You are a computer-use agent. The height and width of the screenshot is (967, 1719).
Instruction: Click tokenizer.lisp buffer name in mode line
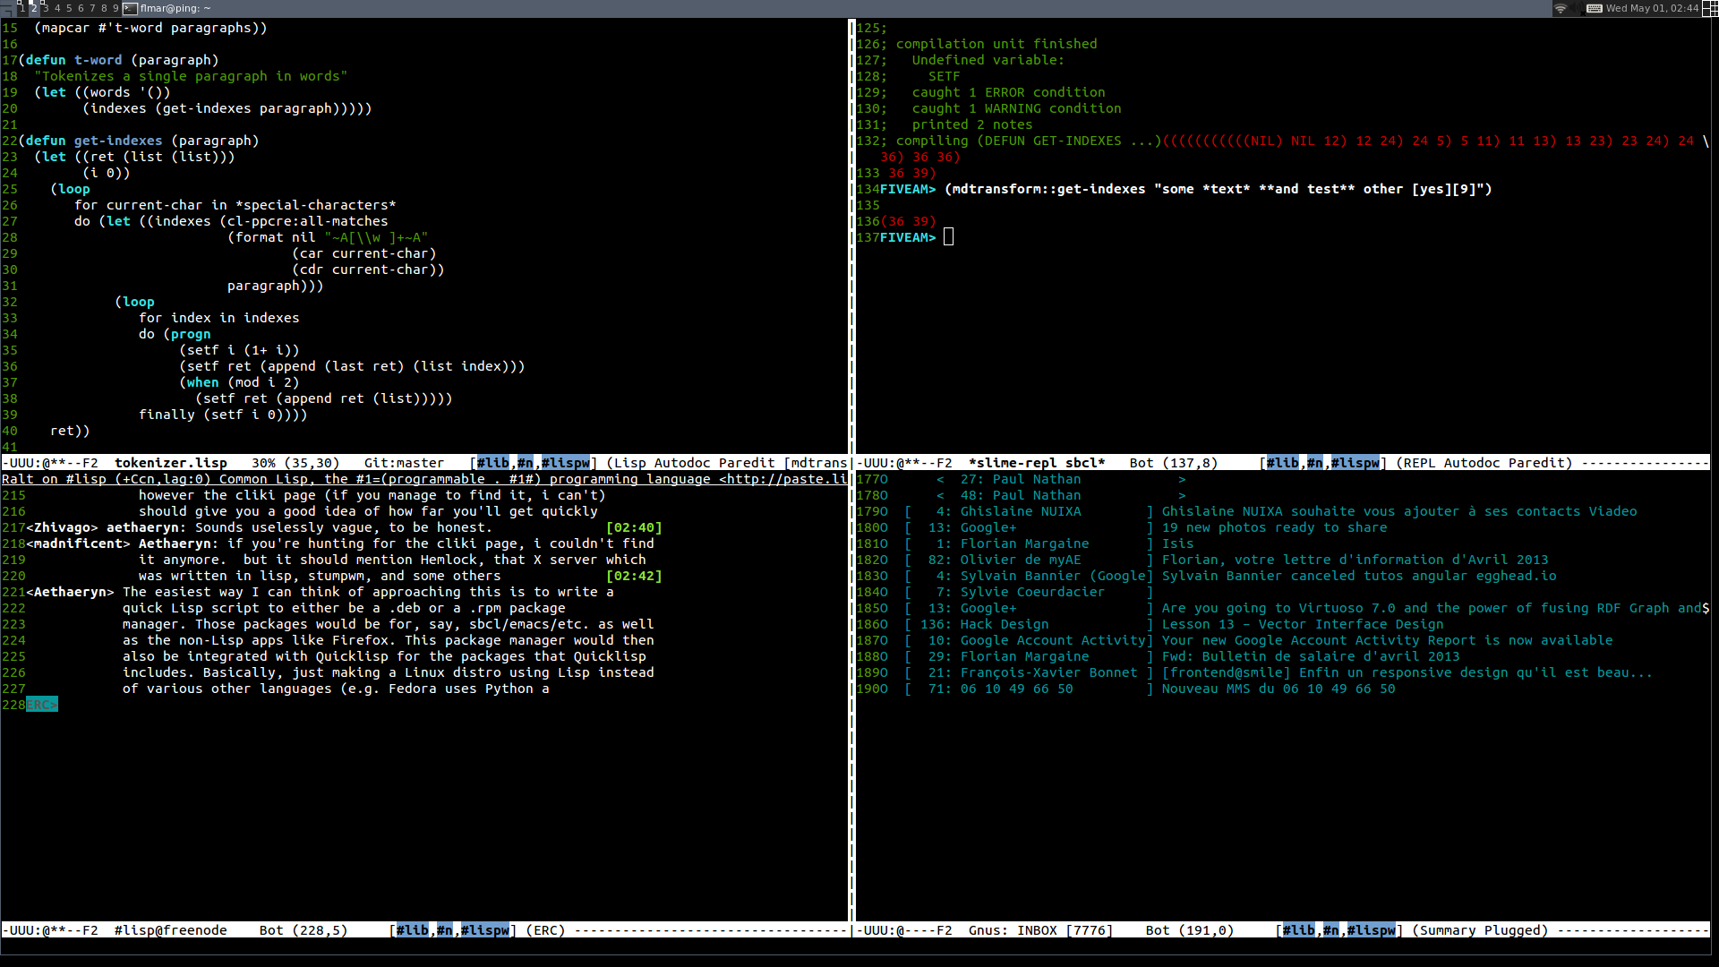point(171,463)
